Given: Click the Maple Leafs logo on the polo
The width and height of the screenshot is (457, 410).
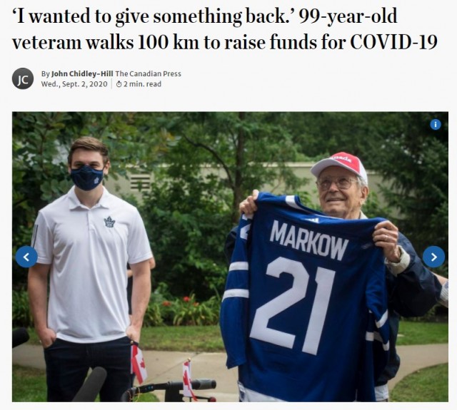Looking at the screenshot, I should [x=109, y=222].
